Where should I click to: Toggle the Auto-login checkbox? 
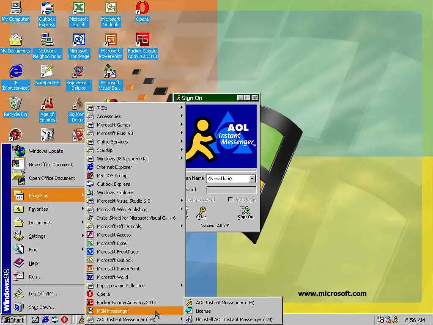(x=230, y=200)
